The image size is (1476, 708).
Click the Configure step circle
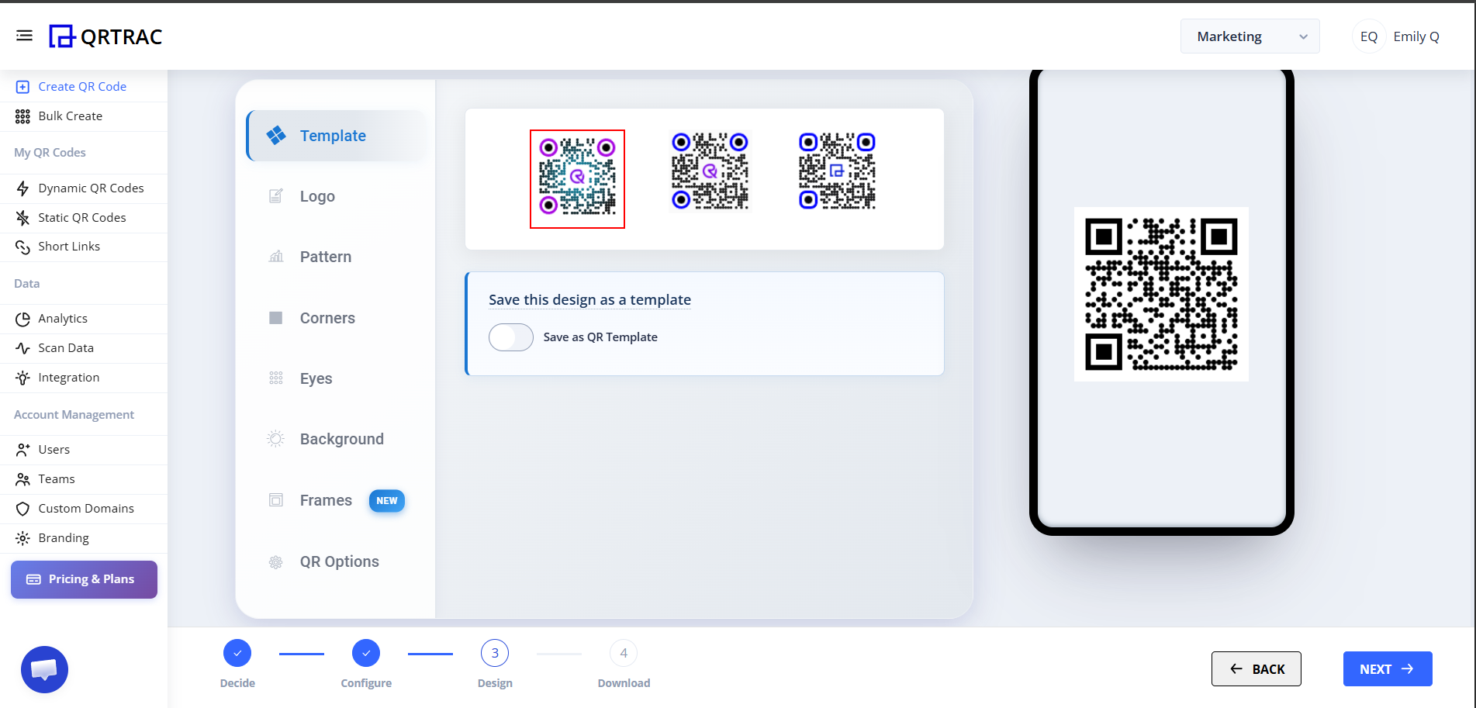(366, 653)
